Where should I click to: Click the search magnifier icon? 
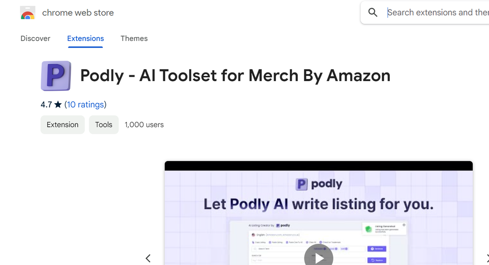[x=372, y=12]
